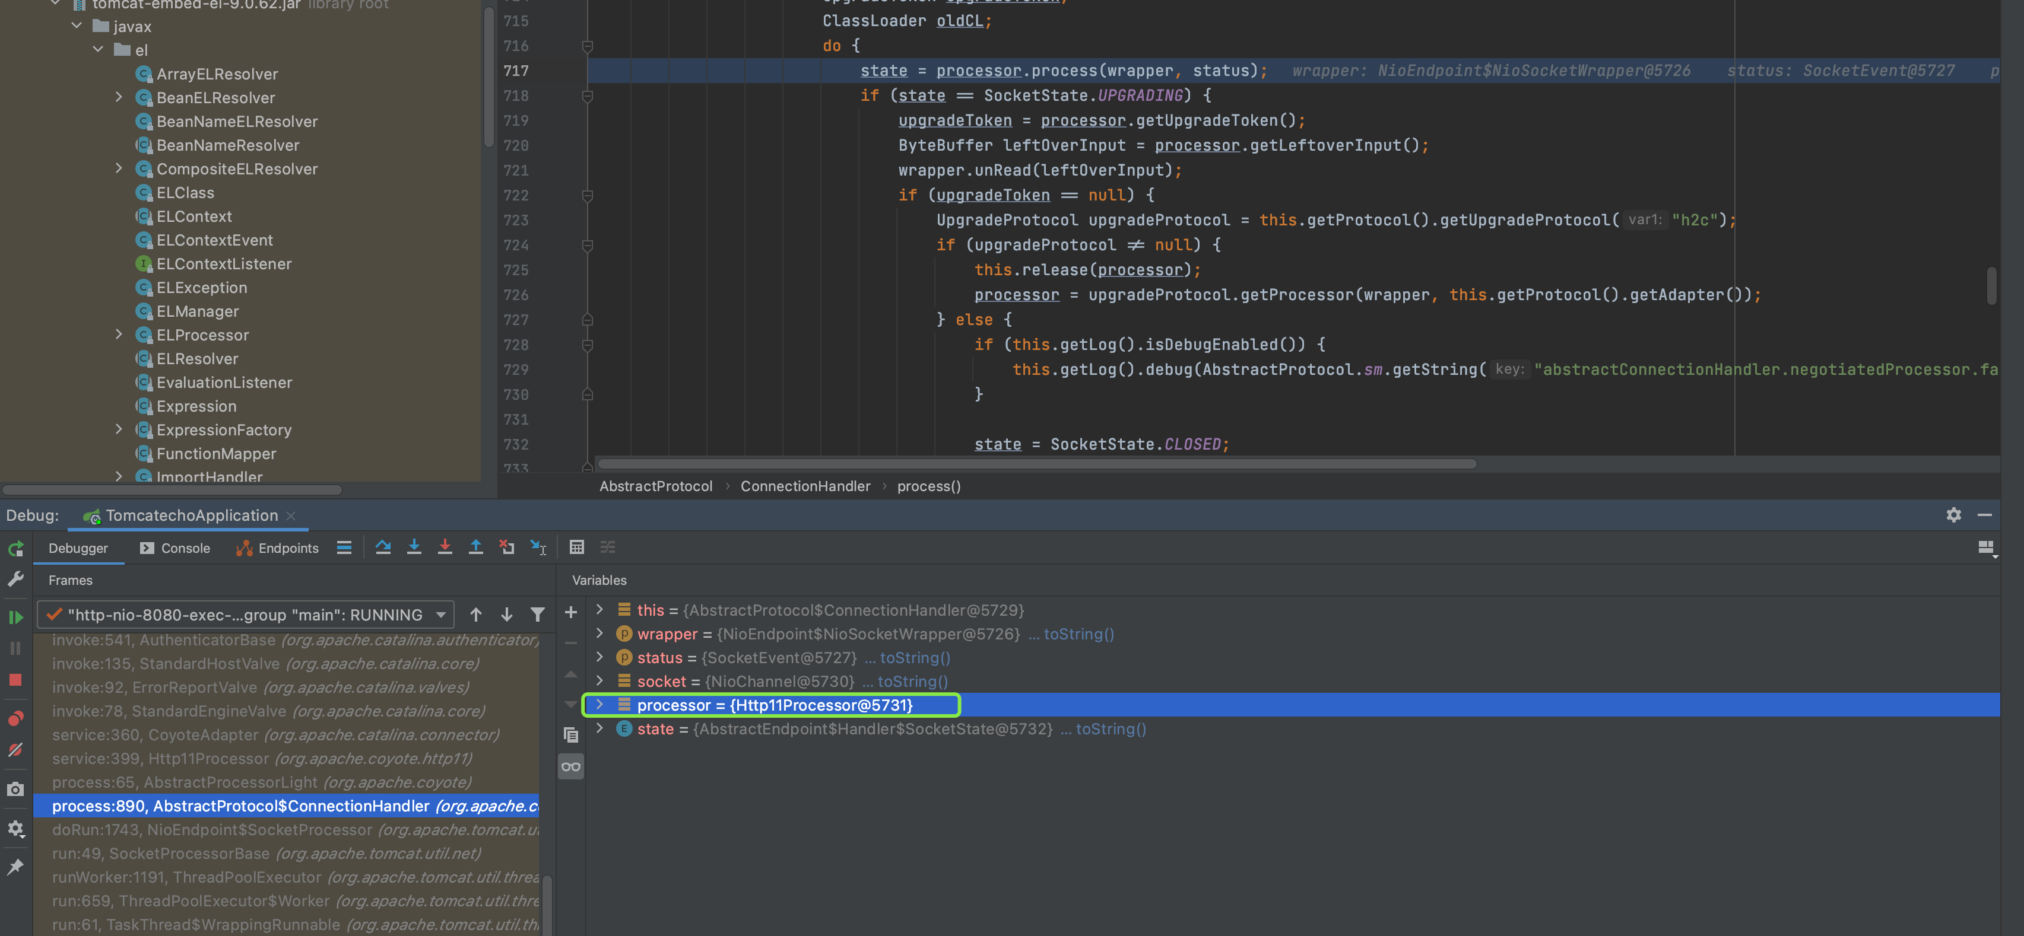Collapse the el package folder
This screenshot has width=2024, height=936.
coord(98,49)
